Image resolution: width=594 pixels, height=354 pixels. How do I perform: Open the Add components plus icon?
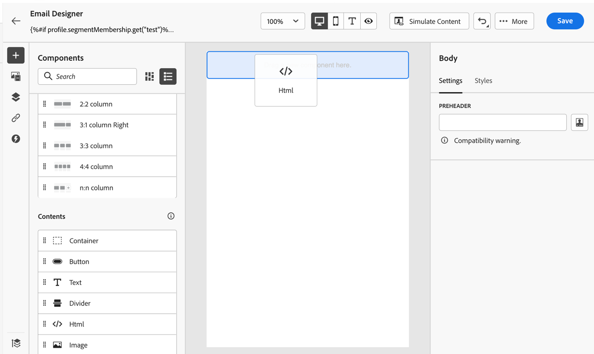point(16,56)
